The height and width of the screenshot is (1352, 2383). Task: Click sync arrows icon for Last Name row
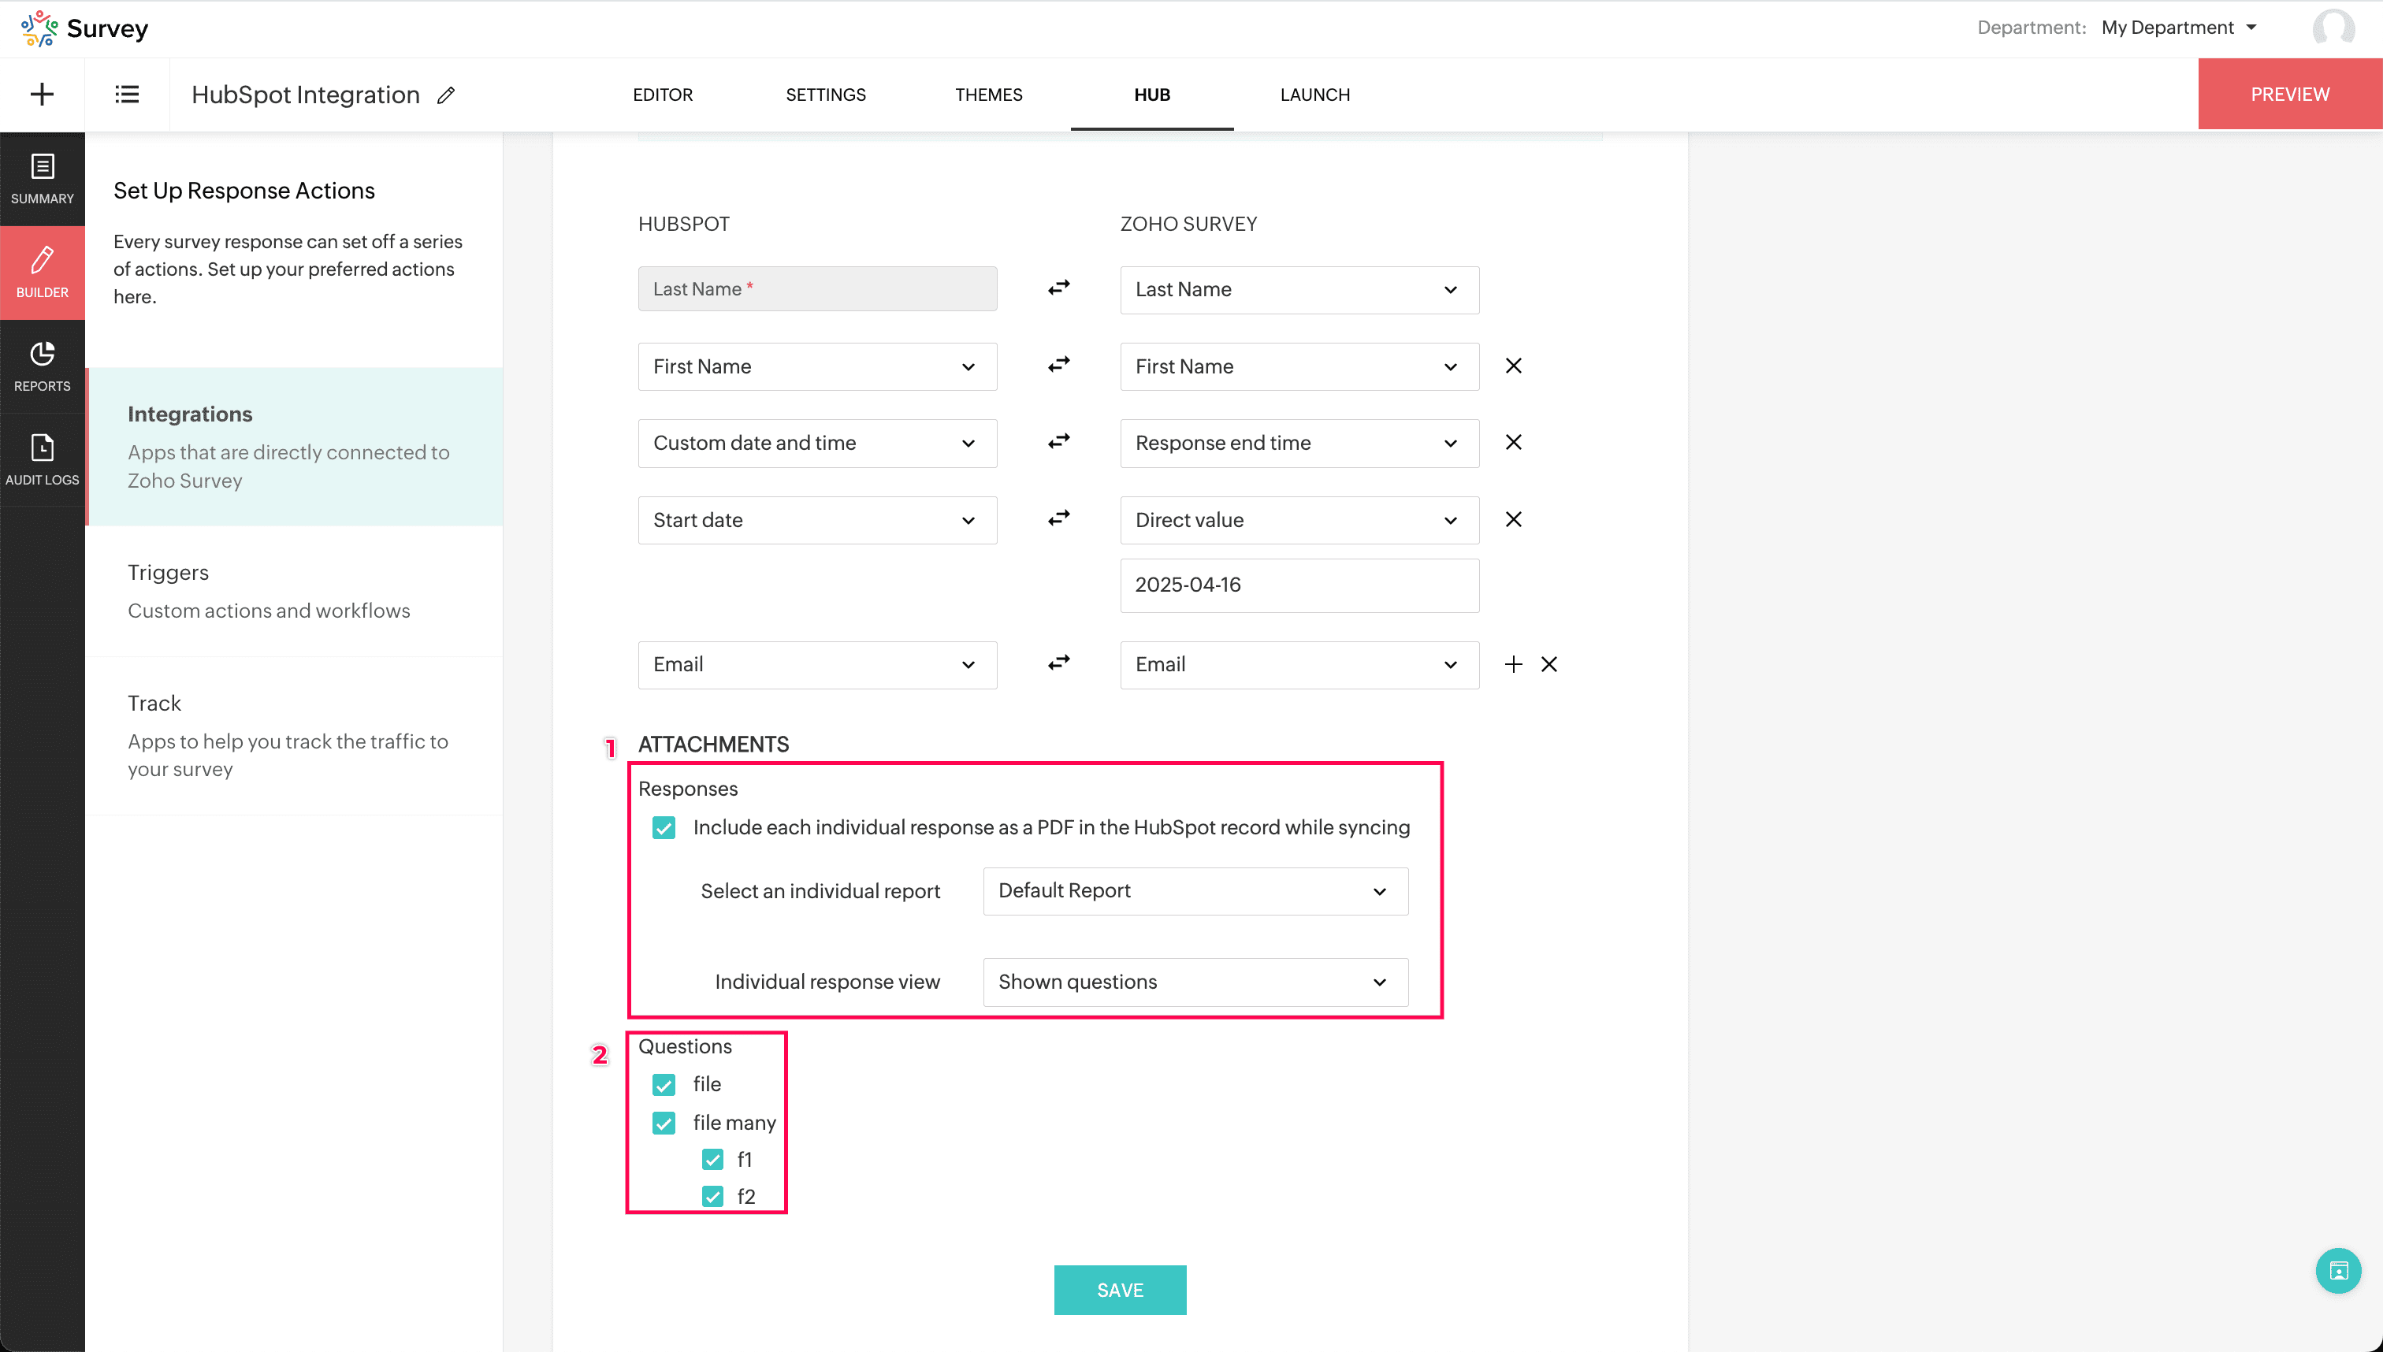click(x=1058, y=288)
